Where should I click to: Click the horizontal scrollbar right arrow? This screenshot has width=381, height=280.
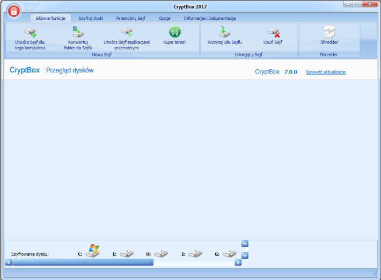(x=238, y=262)
